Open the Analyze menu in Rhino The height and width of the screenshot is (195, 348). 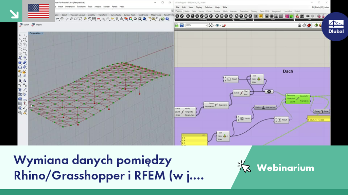[98, 7]
